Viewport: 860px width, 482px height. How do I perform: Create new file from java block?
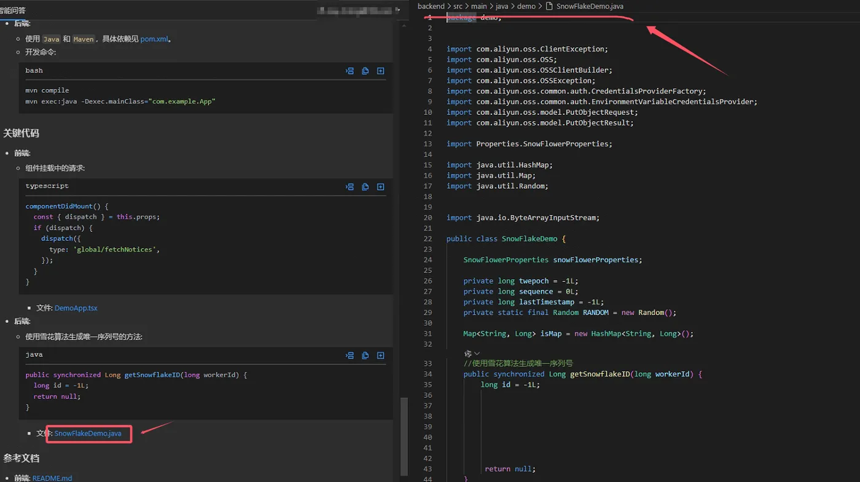point(380,355)
